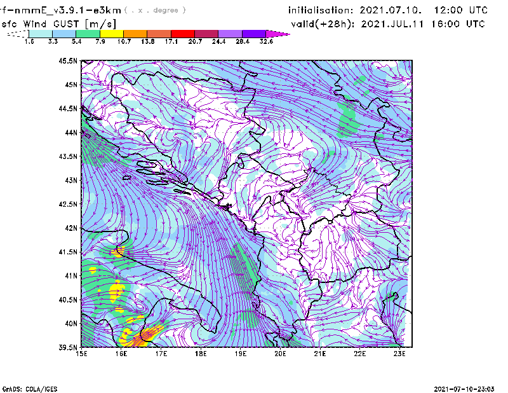Click the "44.5N" latitude label
The height and width of the screenshot is (393, 508).
[68, 108]
